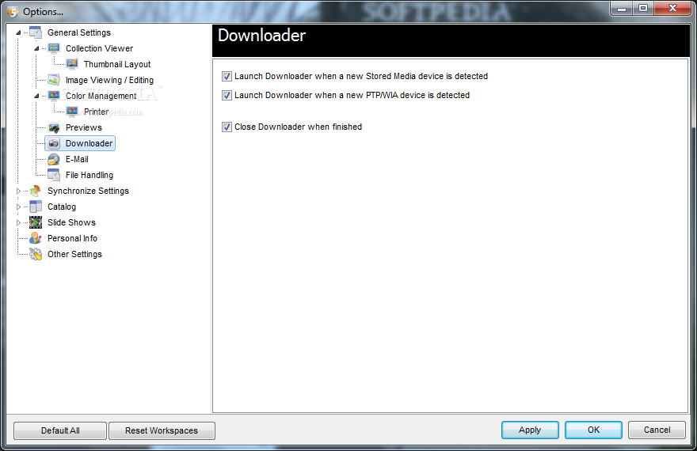Click the Color Management icon
The height and width of the screenshot is (451, 697).
click(54, 96)
